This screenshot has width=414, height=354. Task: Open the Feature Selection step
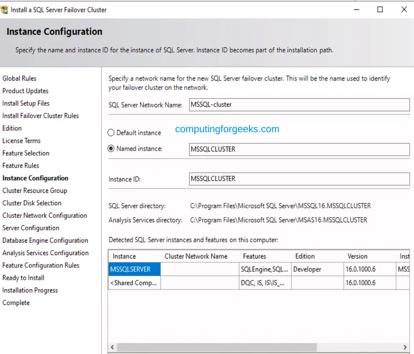[26, 153]
